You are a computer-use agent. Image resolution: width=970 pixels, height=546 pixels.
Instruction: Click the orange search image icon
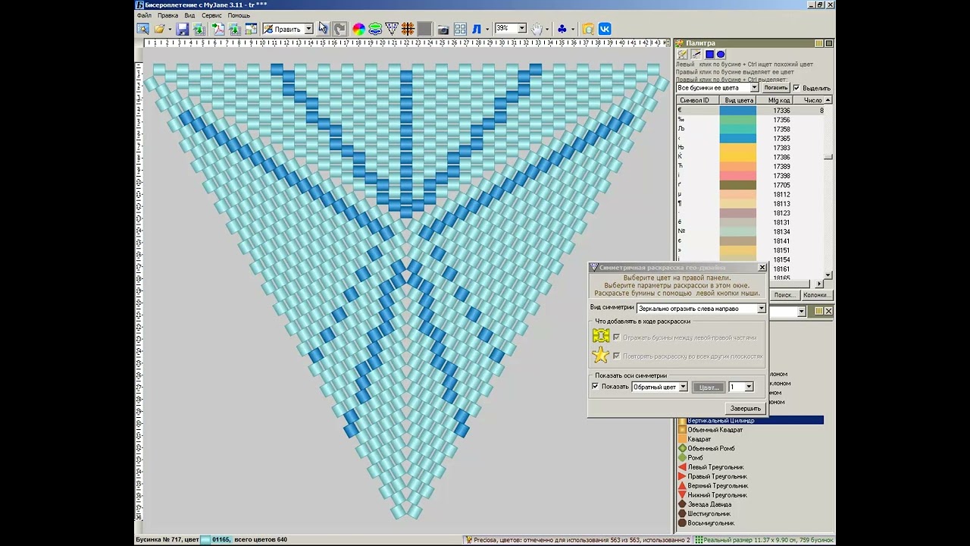[588, 29]
